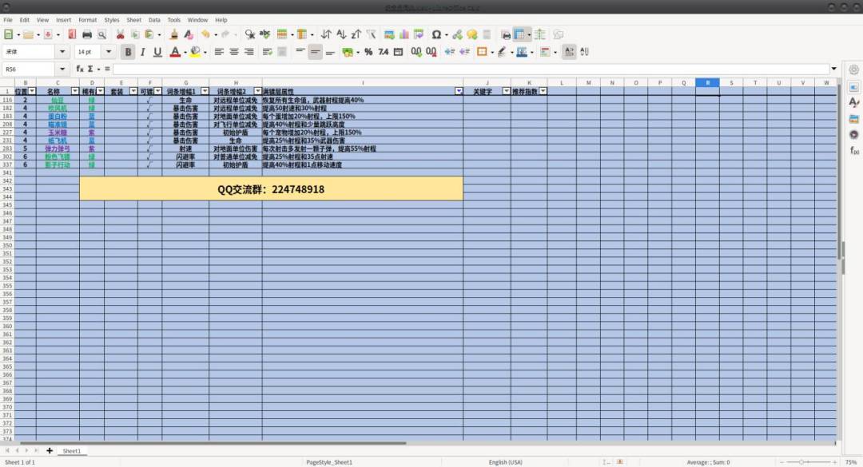
Task: Click the Clone Formatting paintbrush icon
Action: pyautogui.click(x=174, y=34)
